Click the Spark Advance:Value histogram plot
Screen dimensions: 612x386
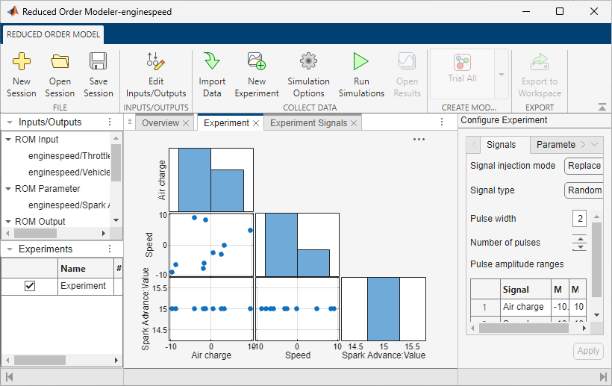click(384, 309)
